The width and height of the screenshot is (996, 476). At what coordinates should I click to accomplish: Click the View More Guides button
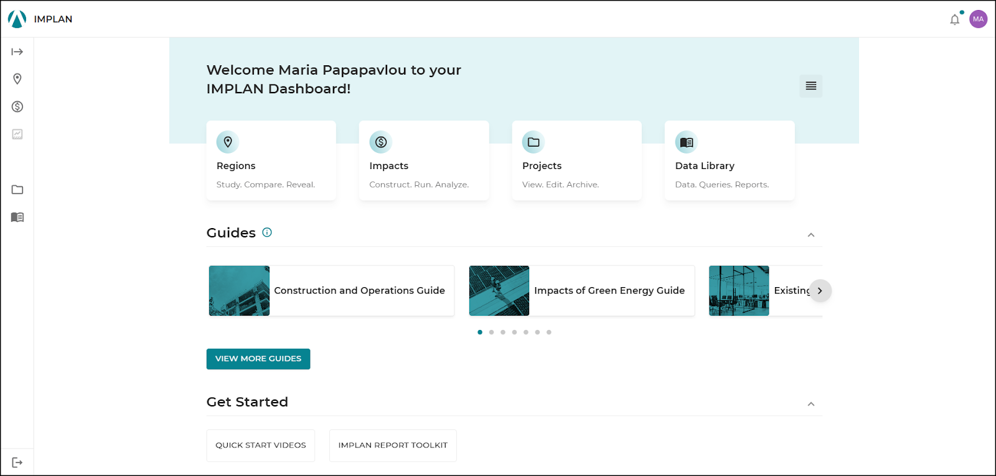click(x=258, y=359)
